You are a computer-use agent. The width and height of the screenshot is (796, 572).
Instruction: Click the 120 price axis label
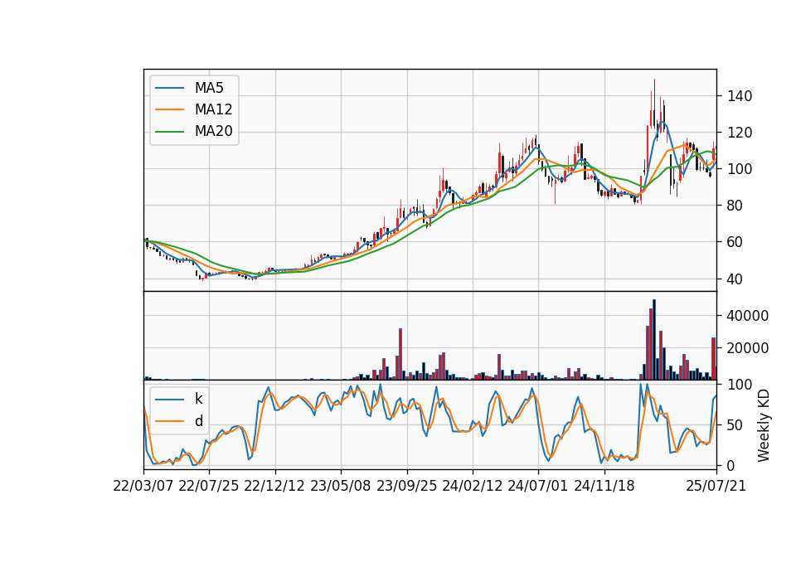[x=740, y=133]
